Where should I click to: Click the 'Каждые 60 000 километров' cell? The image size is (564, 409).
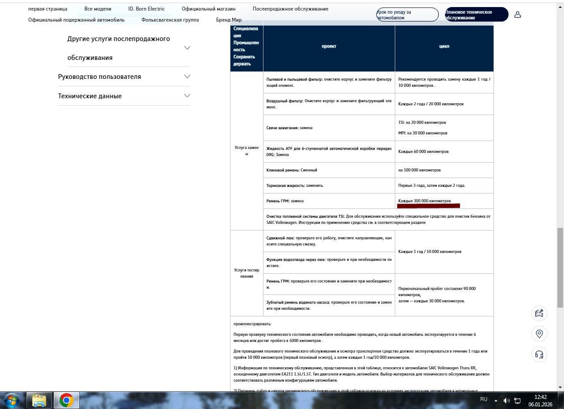pyautogui.click(x=444, y=152)
